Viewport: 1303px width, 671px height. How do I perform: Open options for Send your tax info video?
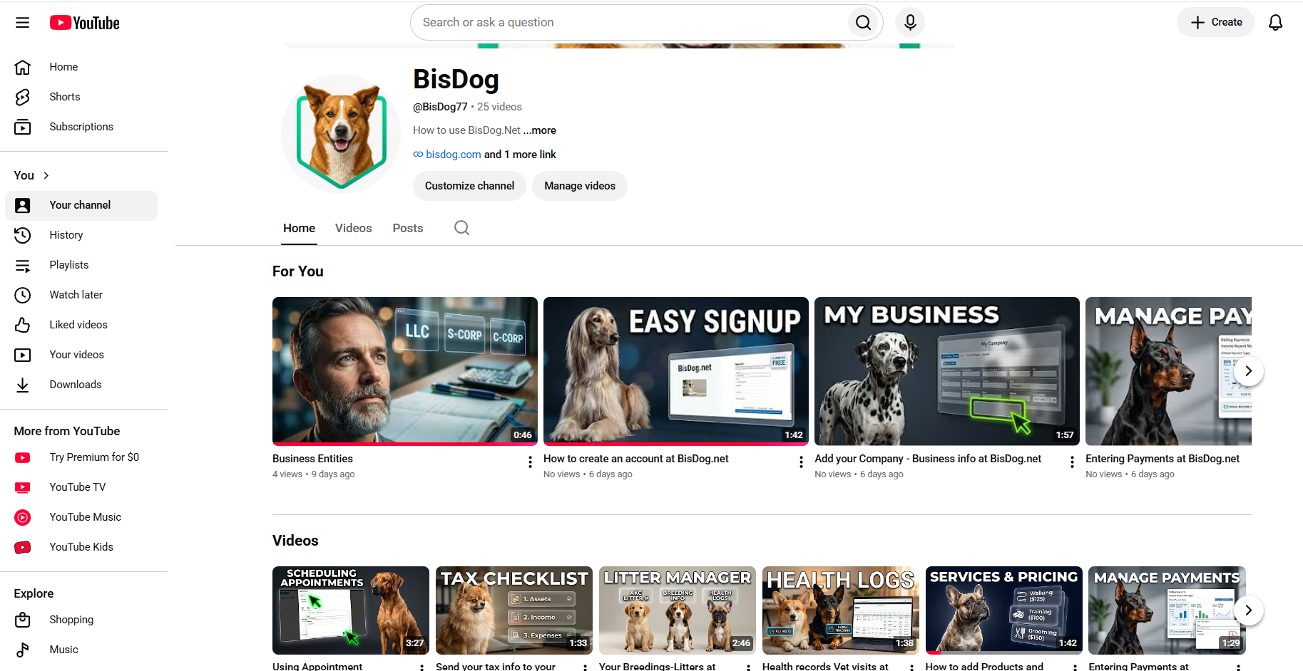click(x=585, y=667)
